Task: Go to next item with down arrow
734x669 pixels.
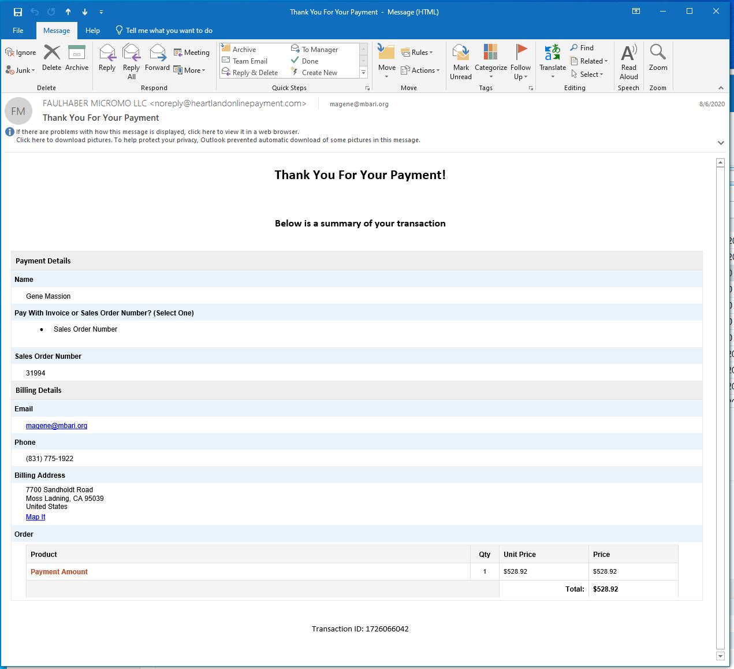Action: point(85,12)
